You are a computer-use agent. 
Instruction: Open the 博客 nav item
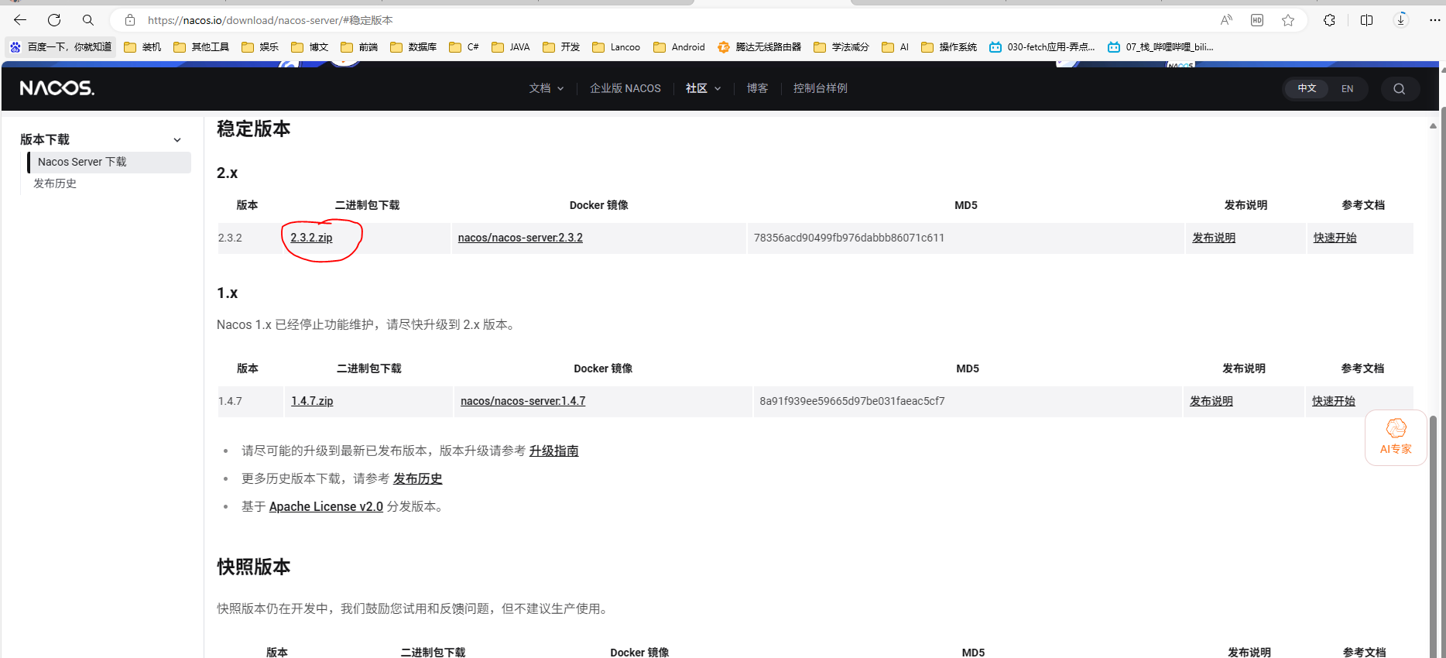(757, 88)
